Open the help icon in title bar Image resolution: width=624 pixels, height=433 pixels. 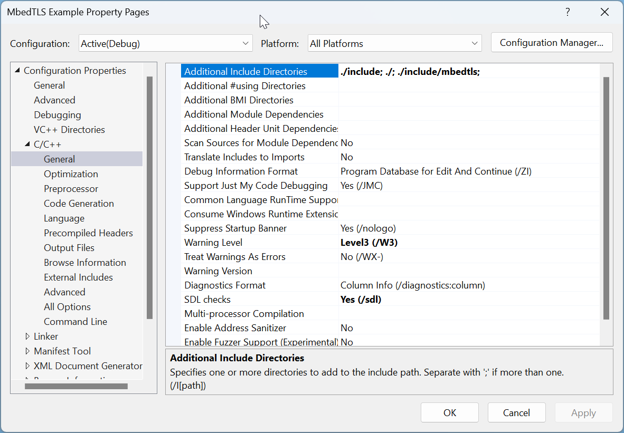pos(568,12)
